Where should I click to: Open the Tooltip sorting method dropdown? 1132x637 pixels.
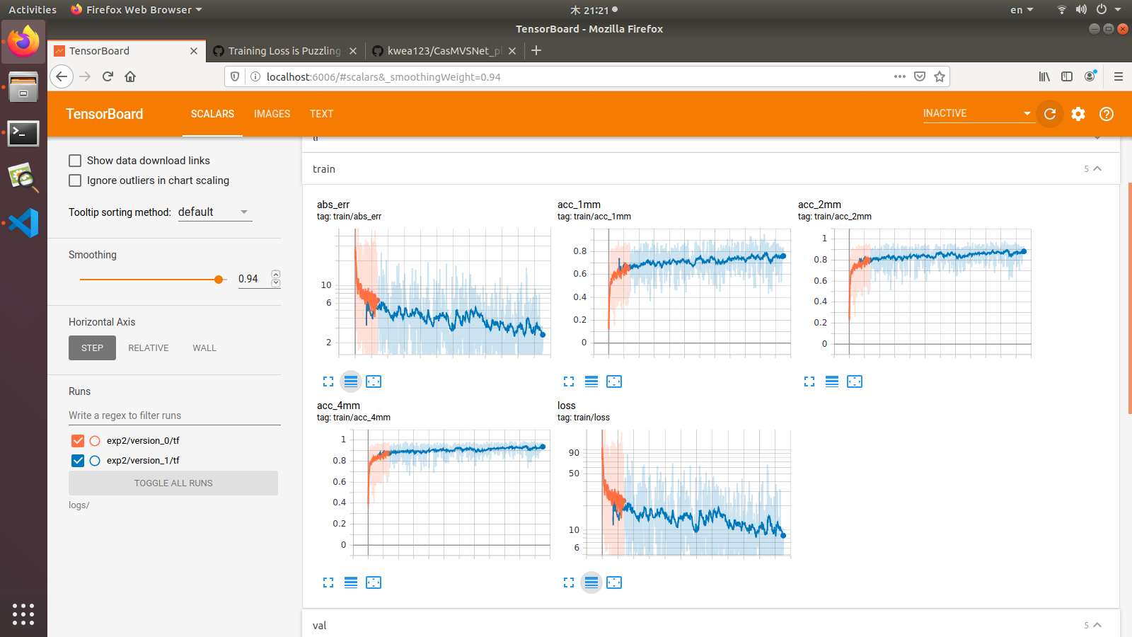coord(215,212)
